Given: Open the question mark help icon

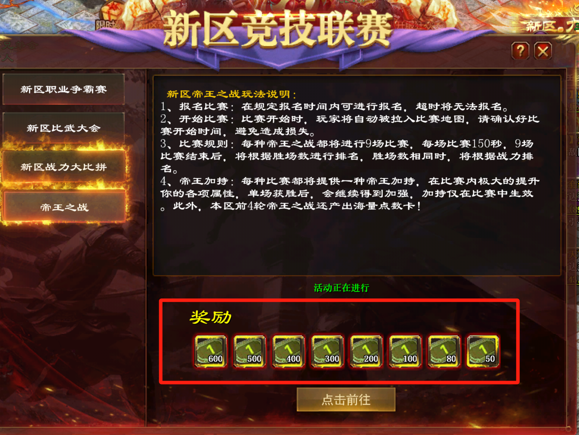Looking at the screenshot, I should [520, 51].
